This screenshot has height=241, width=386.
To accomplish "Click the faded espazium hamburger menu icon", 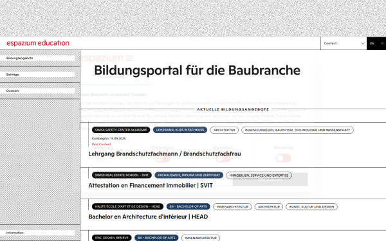I will tap(129, 58).
